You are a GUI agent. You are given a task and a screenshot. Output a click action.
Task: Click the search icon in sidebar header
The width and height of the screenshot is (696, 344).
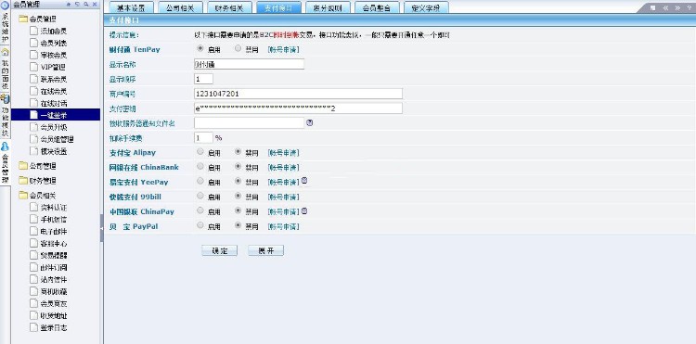point(85,4)
